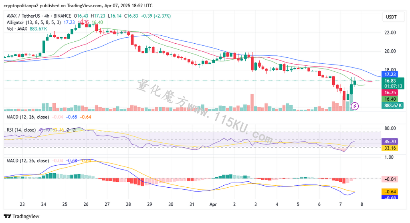The image size is (410, 223).
Task: Click the 7 date on time axis
Action: [340, 205]
